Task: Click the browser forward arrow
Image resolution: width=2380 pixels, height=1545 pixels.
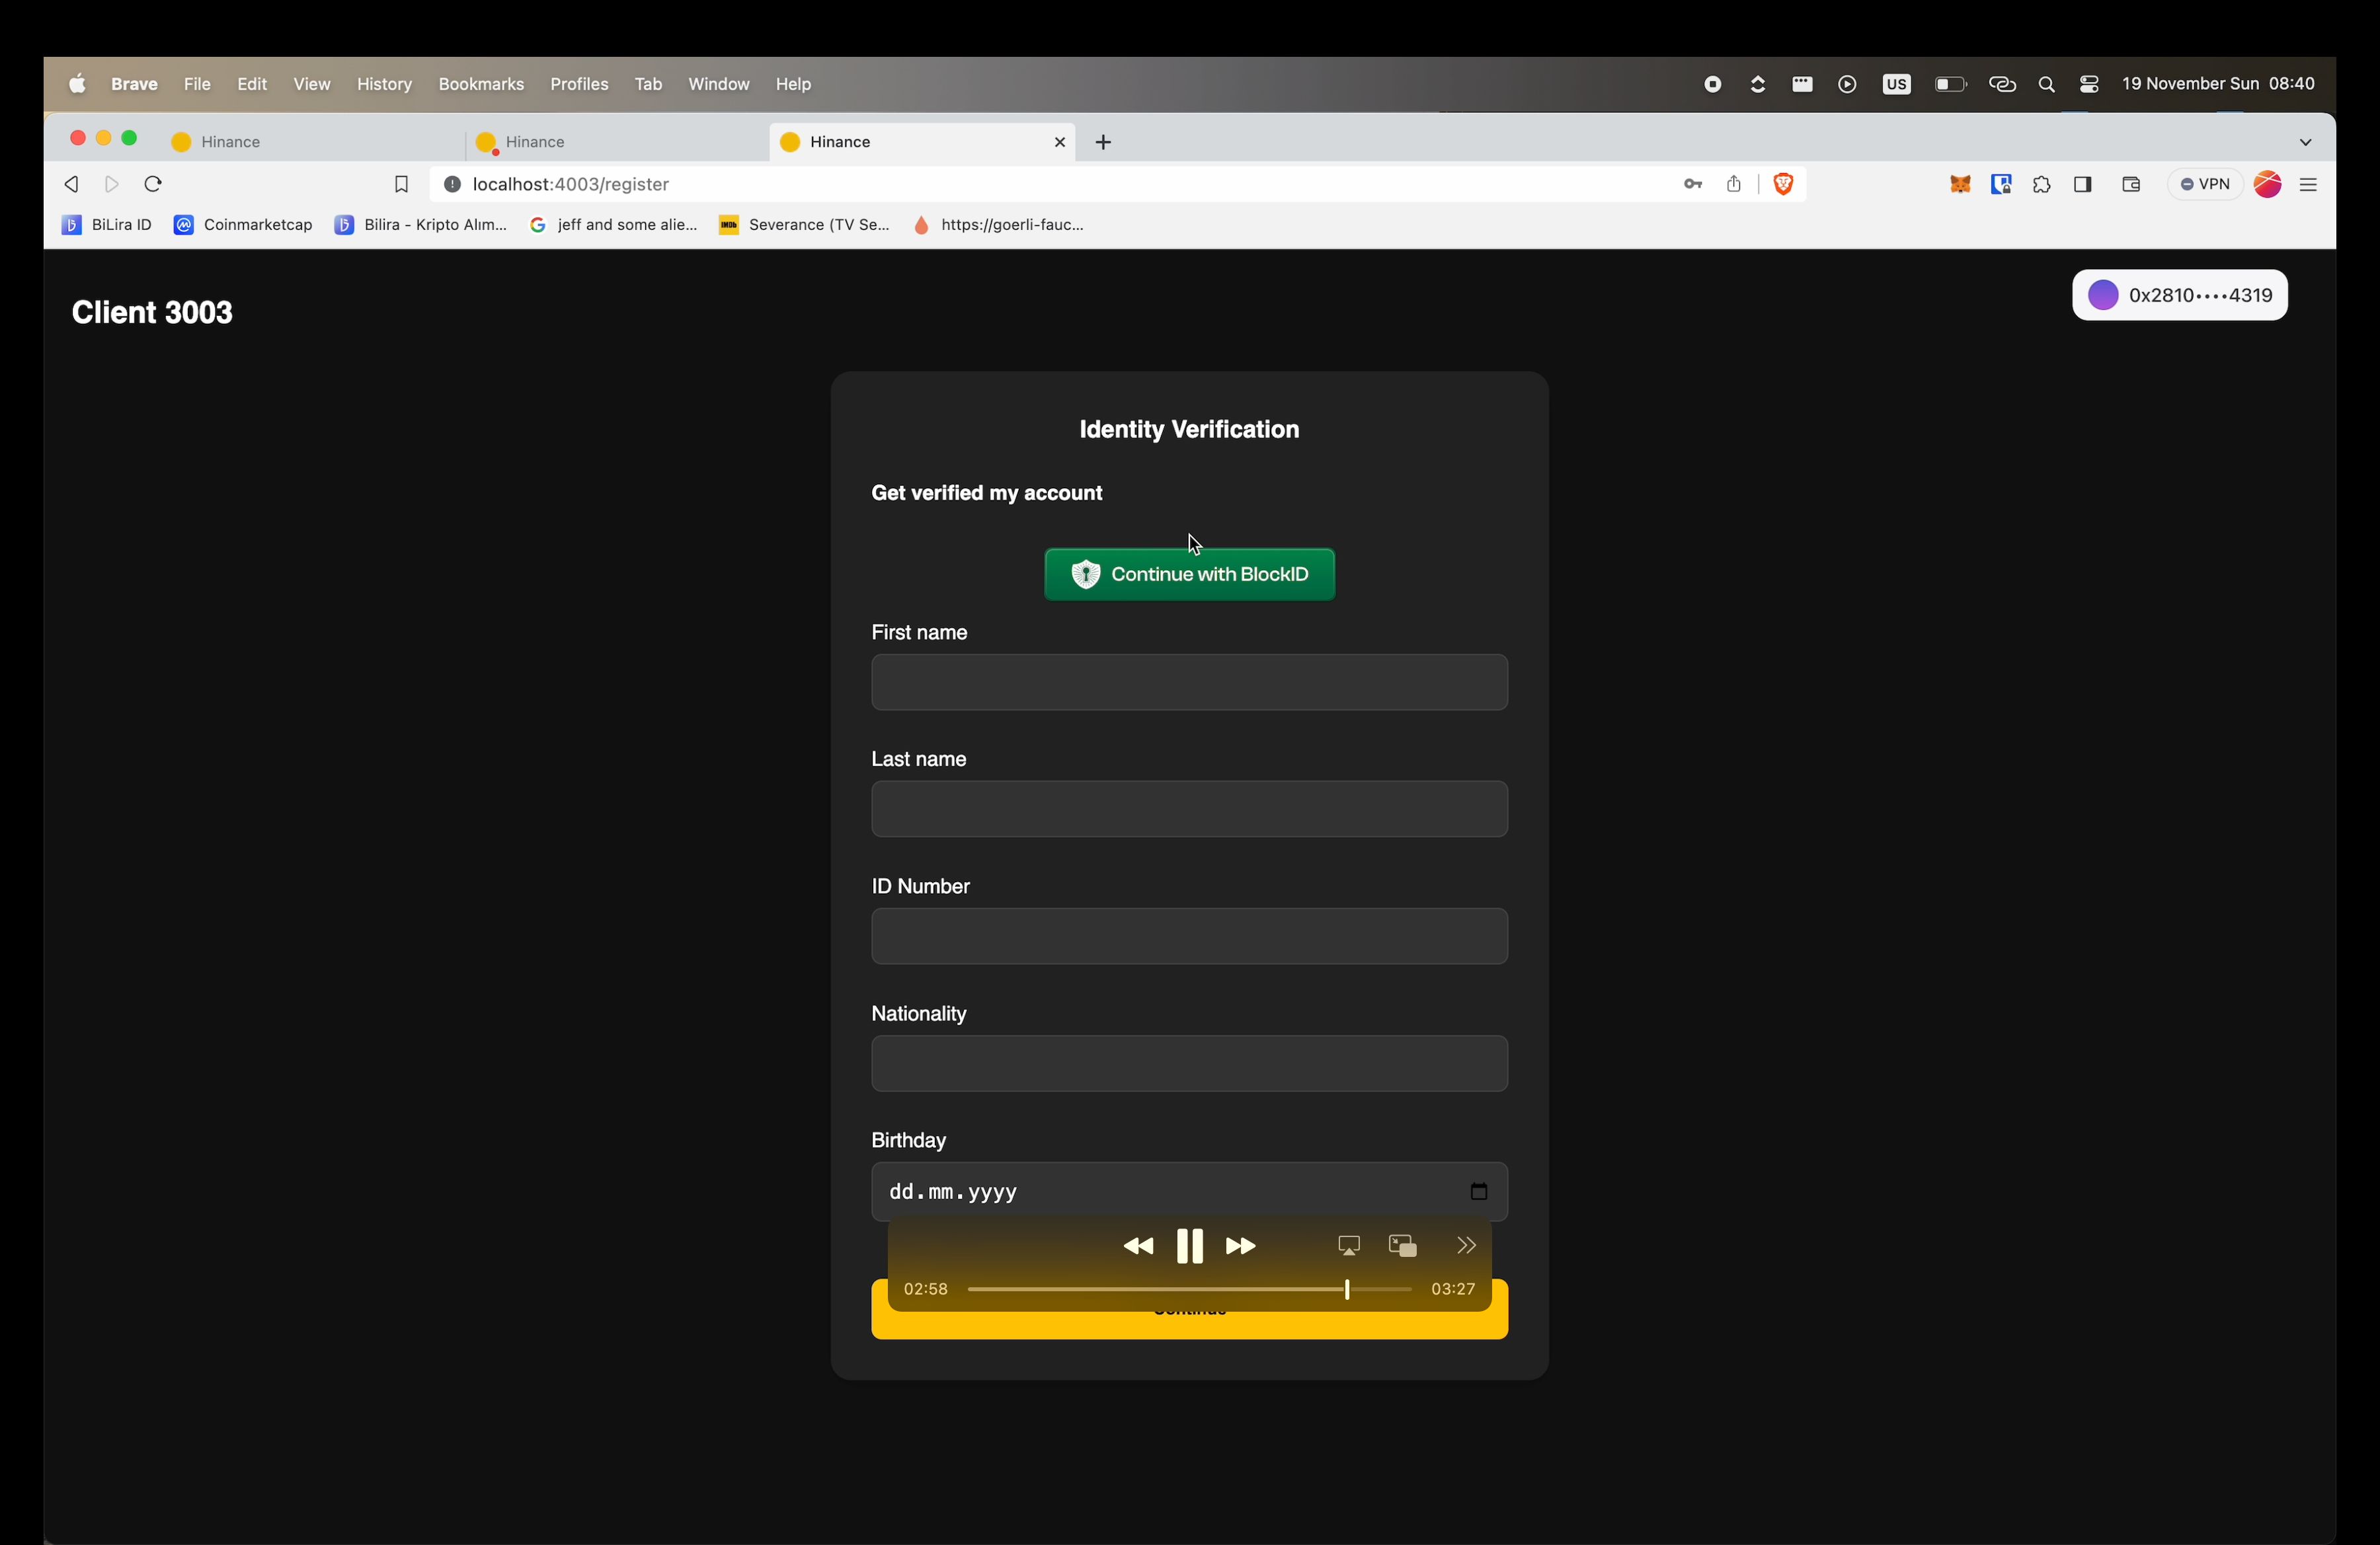Action: 112,184
